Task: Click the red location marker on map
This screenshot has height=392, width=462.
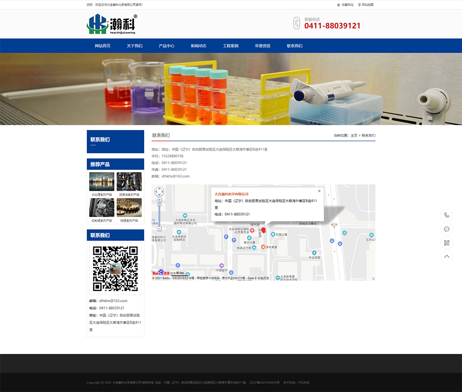Action: pyautogui.click(x=263, y=230)
